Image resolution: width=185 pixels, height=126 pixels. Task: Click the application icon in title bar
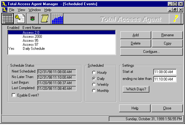tap(4, 4)
